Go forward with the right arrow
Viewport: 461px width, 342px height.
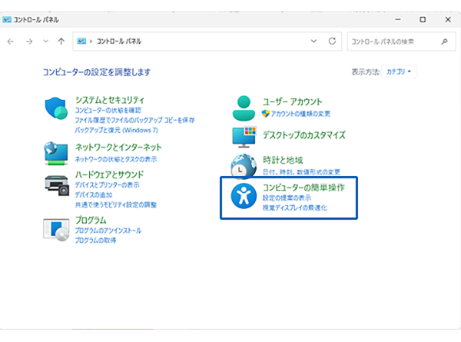click(x=29, y=42)
